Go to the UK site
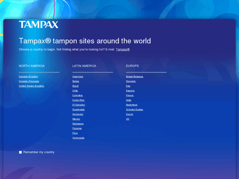The height and width of the screenshot is (179, 239). pyautogui.click(x=128, y=119)
